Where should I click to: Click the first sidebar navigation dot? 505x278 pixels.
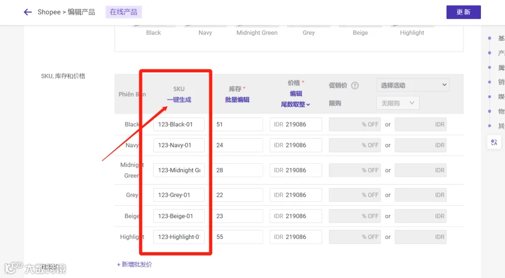click(489, 38)
